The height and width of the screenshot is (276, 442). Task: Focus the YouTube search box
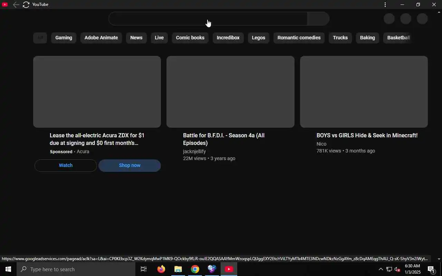(x=208, y=19)
